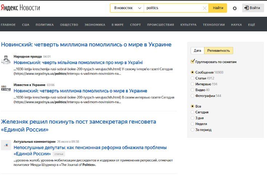Open the НАУКА section
Viewport: 267px width, 179px height.
pyautogui.click(x=236, y=25)
